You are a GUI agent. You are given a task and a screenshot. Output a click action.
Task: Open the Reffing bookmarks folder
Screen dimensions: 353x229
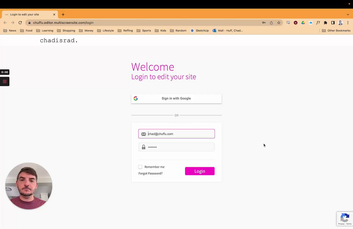tap(125, 31)
